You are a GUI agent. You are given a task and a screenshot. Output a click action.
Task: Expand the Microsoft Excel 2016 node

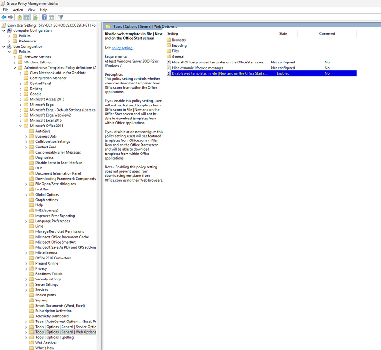click(x=21, y=120)
